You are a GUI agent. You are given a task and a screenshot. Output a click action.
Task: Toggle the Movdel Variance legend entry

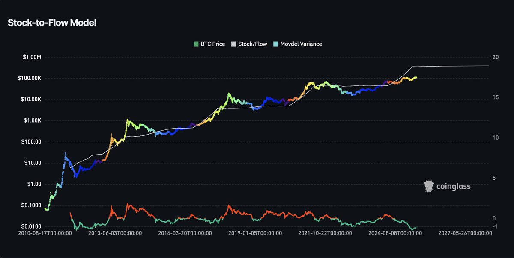tap(297, 44)
